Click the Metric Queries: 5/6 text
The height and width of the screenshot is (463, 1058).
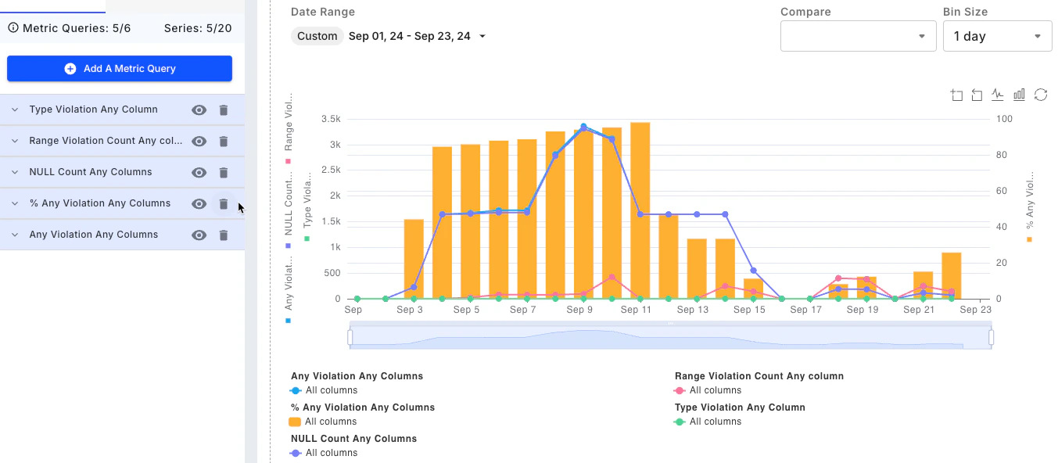pos(77,28)
